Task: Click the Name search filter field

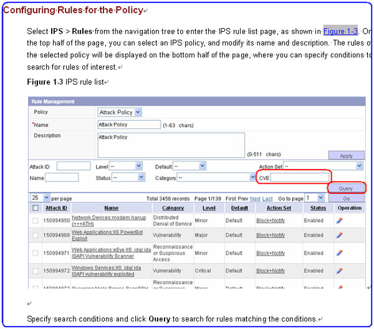Action: pos(62,178)
